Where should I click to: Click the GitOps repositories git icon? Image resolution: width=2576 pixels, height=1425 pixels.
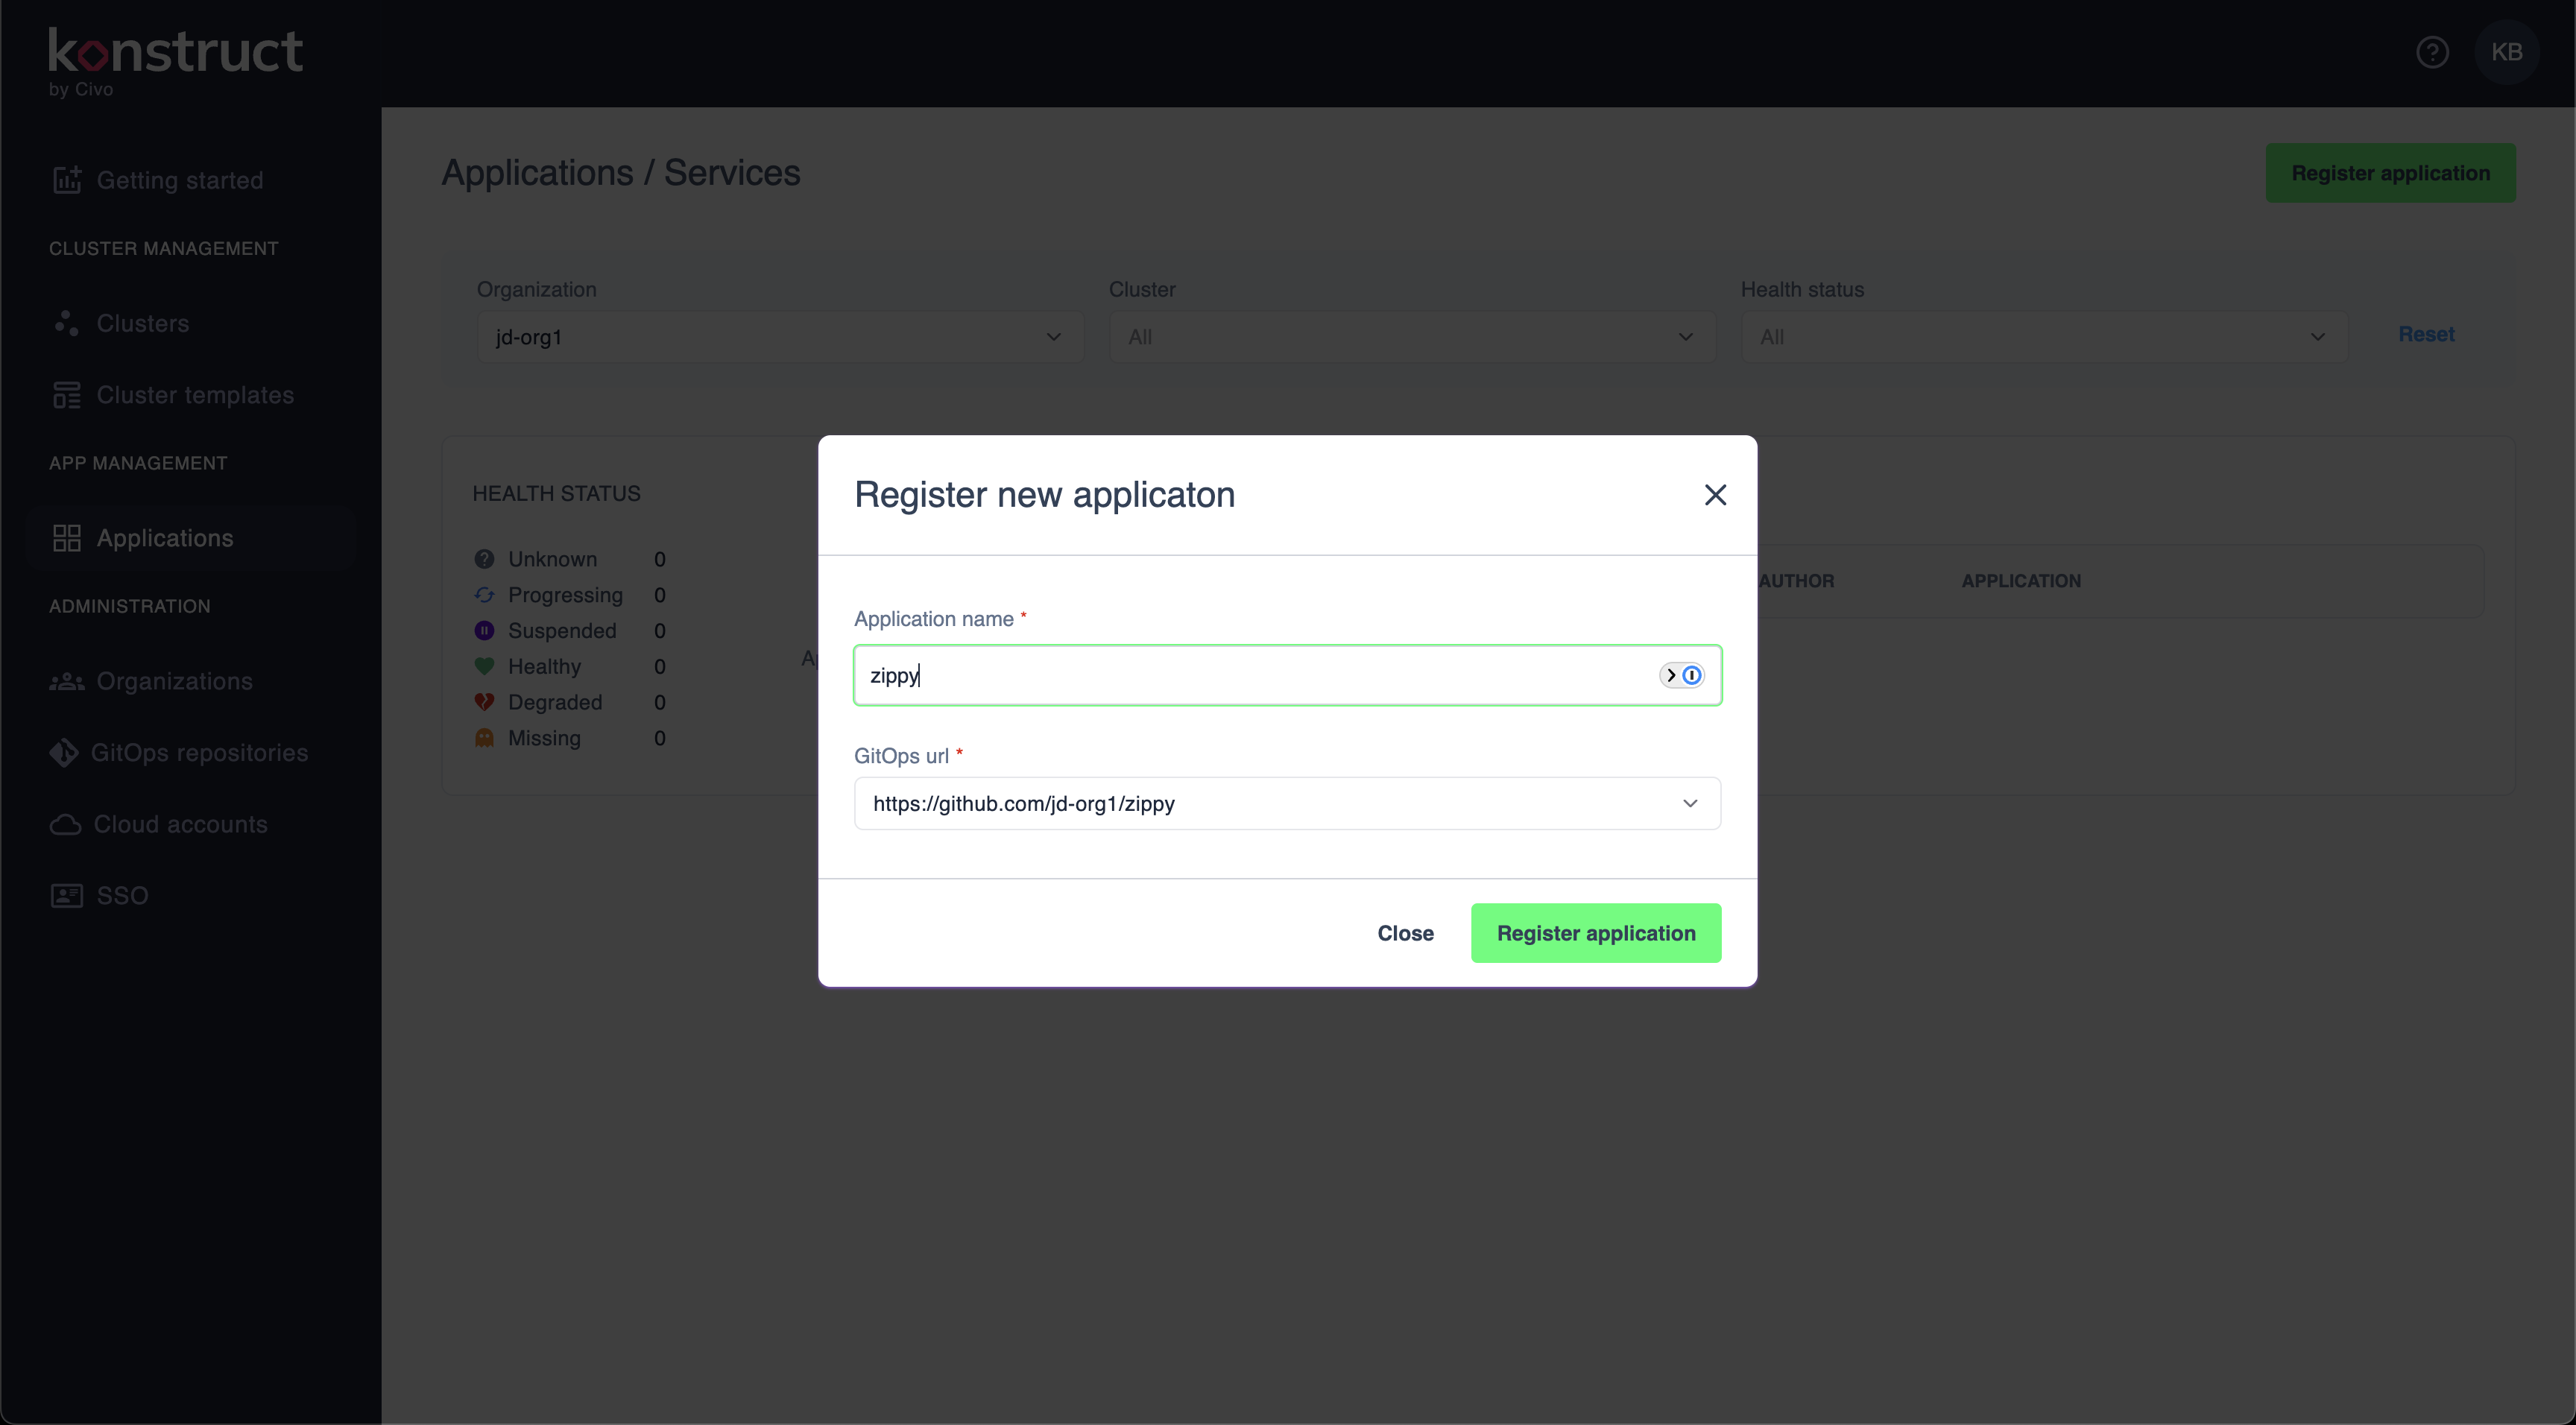(x=64, y=753)
